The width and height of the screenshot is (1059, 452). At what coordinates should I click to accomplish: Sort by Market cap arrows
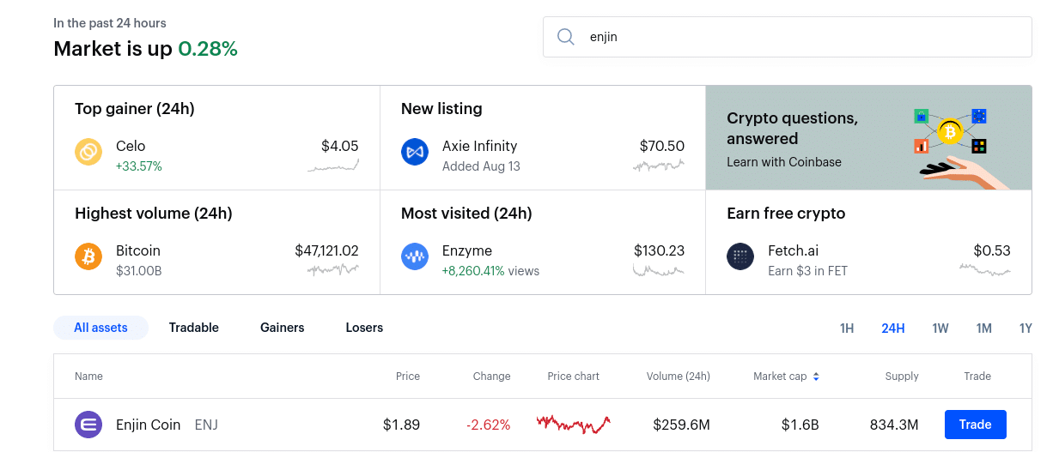click(816, 377)
